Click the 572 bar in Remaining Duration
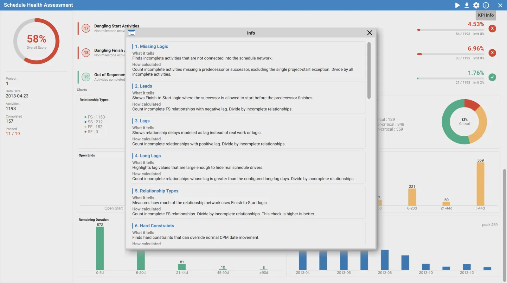Screen dimensions: 507x283 [100, 248]
